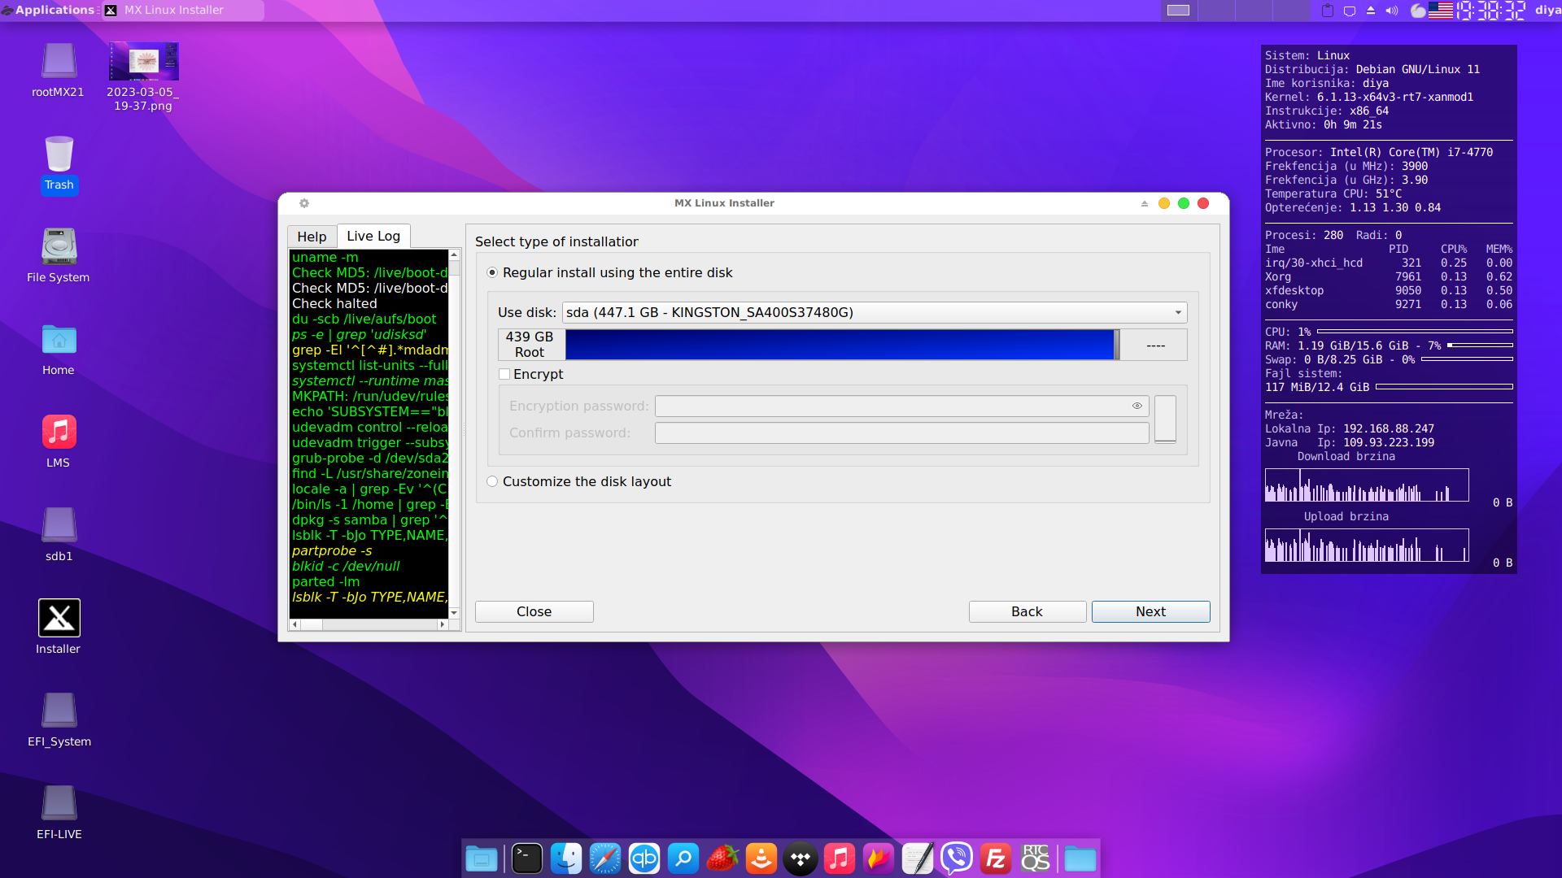The height and width of the screenshot is (878, 1562).
Task: Click the shade window arrow in installer title
Action: click(1145, 203)
